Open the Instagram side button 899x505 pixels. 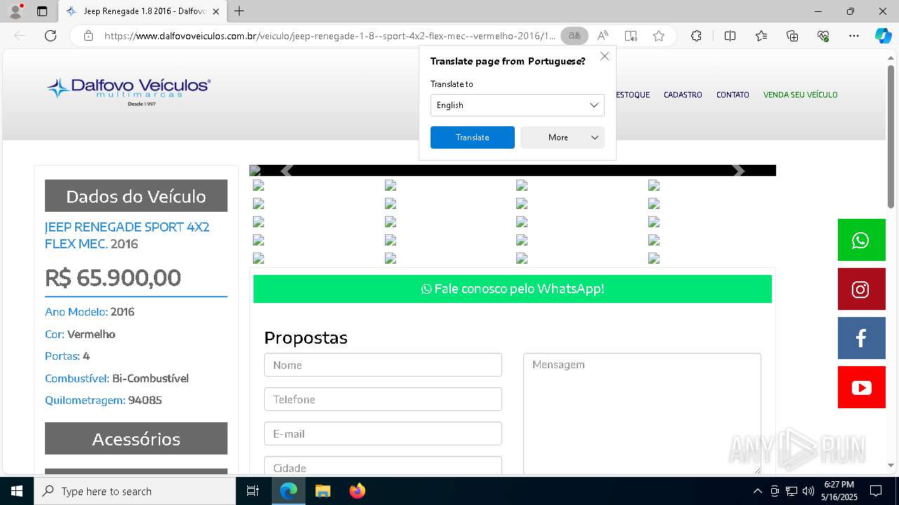[861, 289]
